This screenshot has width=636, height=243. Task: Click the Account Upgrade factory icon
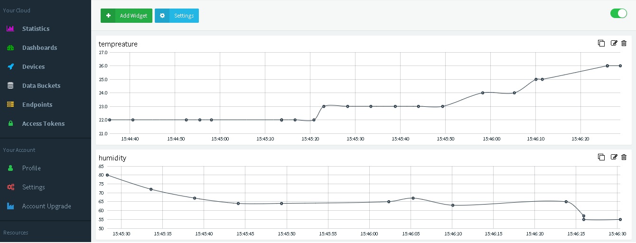10,206
